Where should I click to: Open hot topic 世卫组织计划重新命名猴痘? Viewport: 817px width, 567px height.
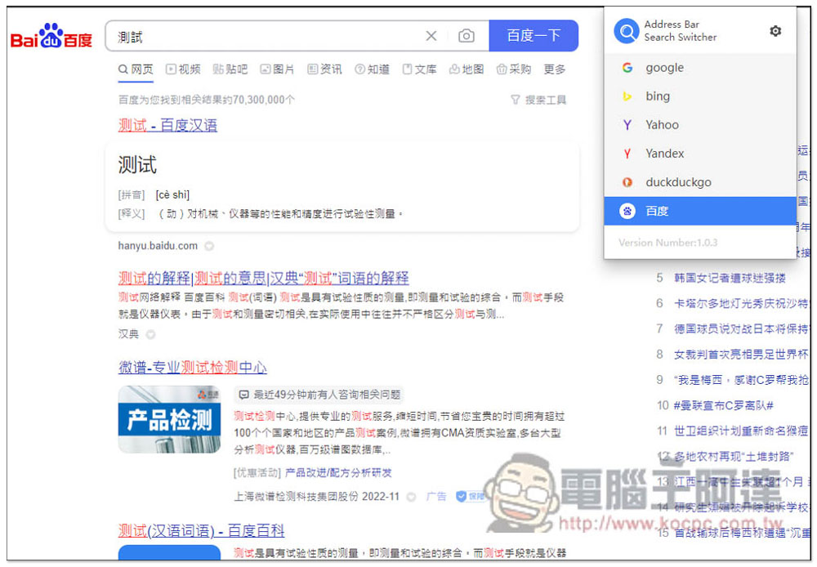(x=741, y=431)
